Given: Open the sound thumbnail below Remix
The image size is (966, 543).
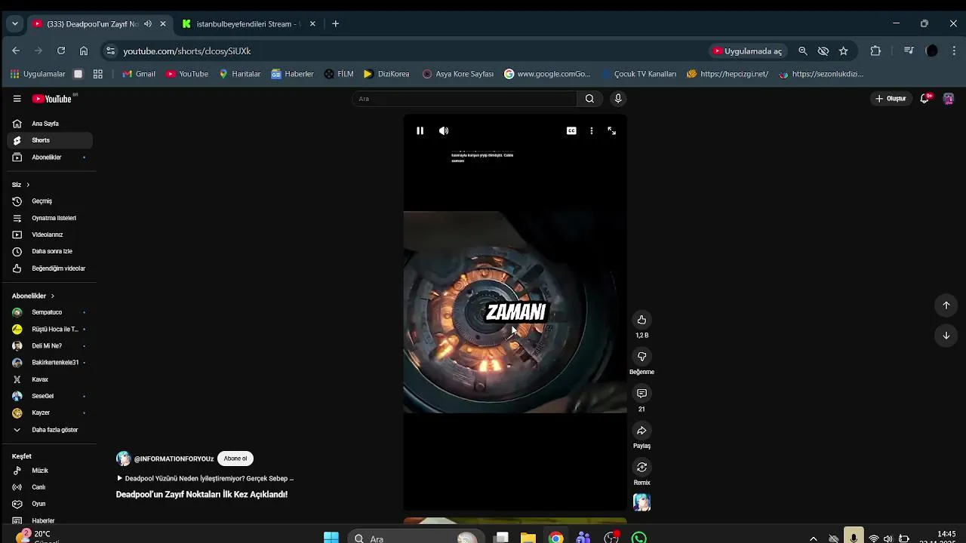Looking at the screenshot, I should click(641, 502).
